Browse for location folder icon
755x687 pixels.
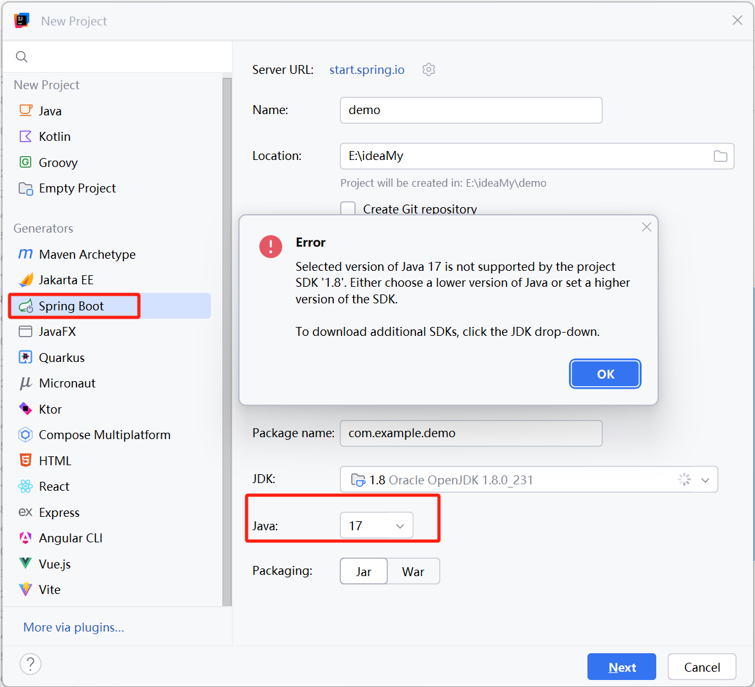(721, 156)
